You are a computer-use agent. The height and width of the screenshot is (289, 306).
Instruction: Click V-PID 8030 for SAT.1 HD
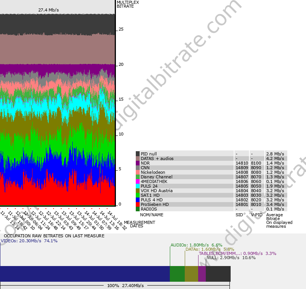256,195
